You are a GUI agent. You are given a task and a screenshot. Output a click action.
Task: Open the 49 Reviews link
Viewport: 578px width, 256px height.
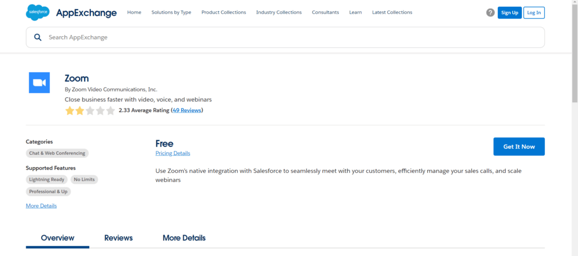[187, 110]
